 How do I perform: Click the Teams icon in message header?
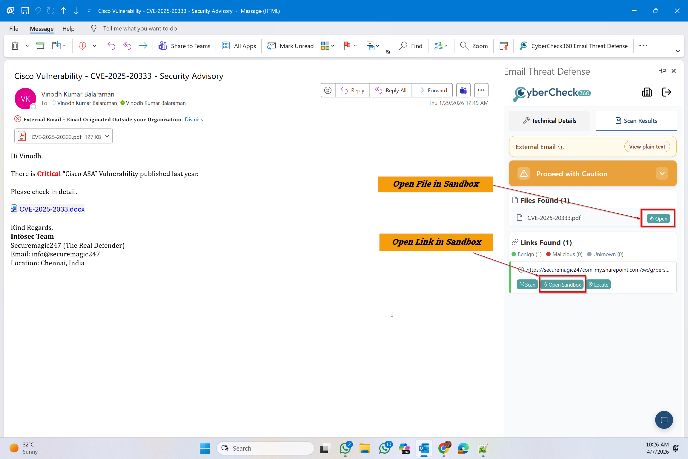[x=463, y=90]
